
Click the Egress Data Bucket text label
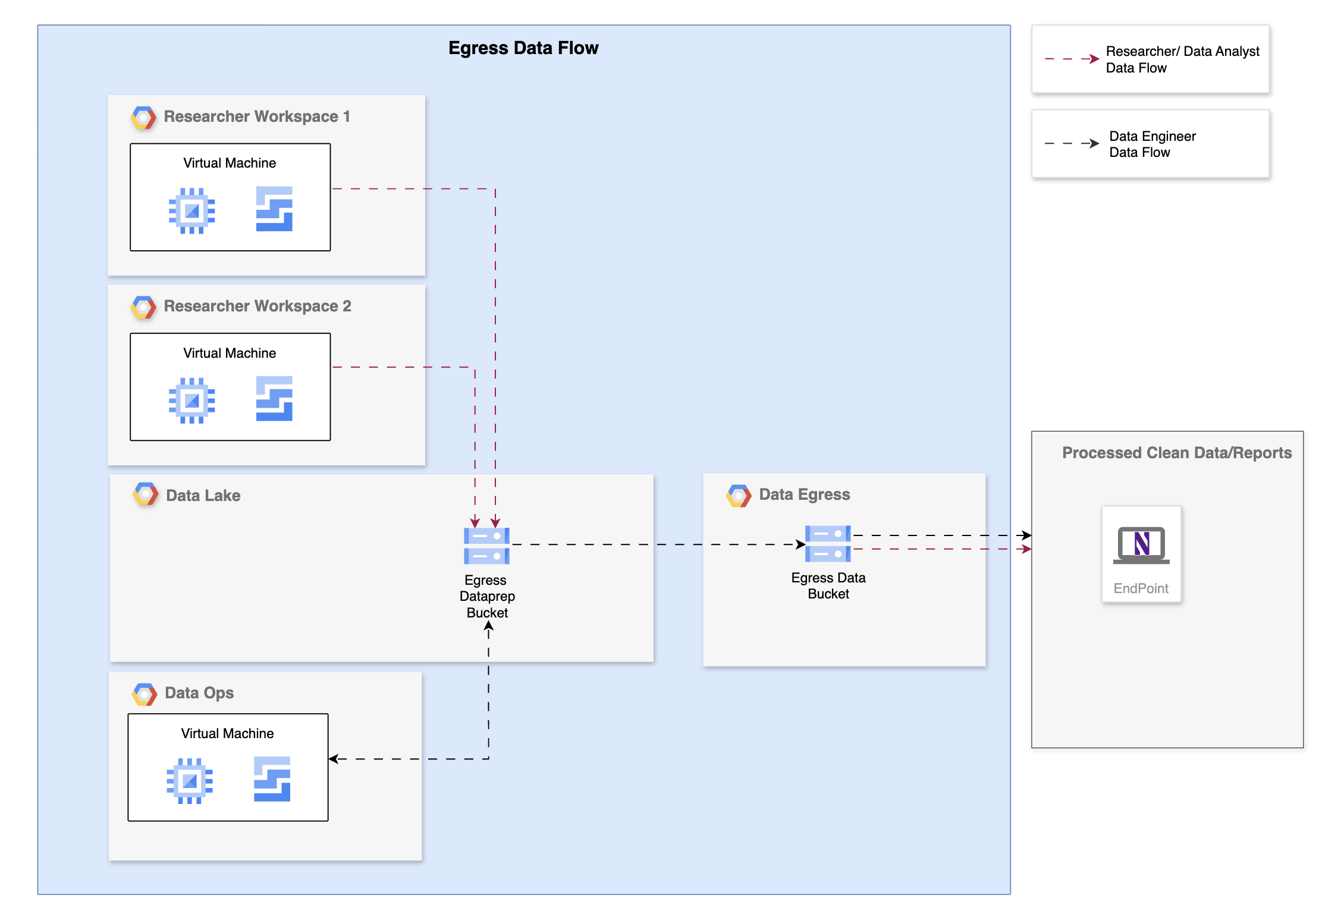click(828, 586)
